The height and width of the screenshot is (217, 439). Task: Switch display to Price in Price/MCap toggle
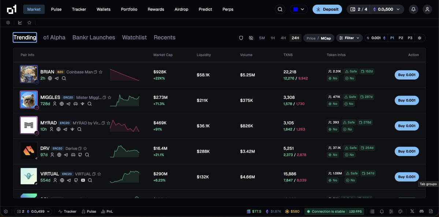[x=311, y=38]
